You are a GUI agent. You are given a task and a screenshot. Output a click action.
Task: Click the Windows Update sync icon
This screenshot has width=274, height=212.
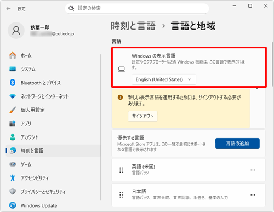click(13, 205)
